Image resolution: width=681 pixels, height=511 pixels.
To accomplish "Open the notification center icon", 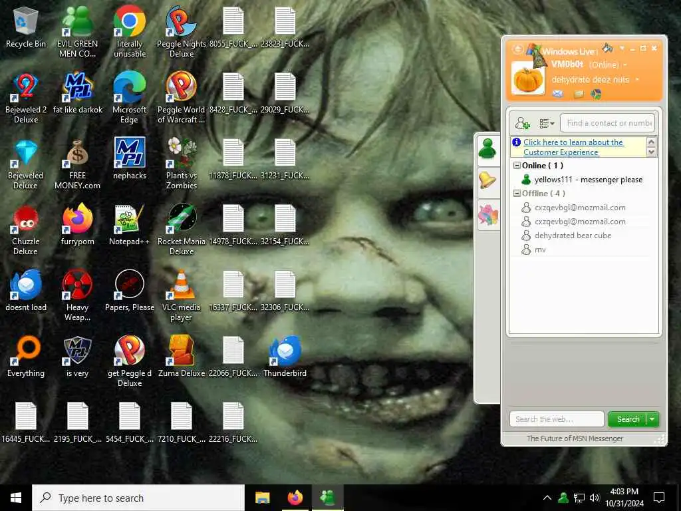I will 659,498.
